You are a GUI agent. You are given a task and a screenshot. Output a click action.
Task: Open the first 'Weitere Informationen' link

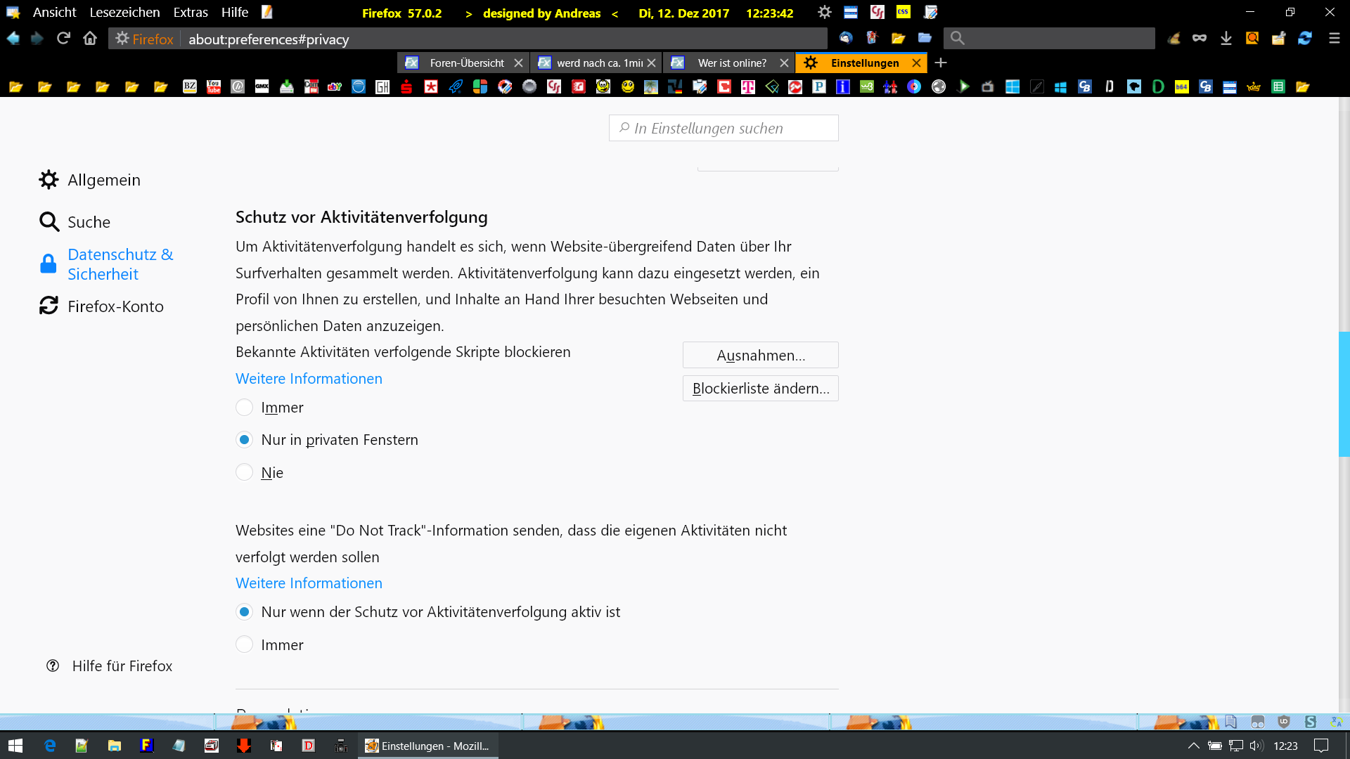[x=309, y=378]
